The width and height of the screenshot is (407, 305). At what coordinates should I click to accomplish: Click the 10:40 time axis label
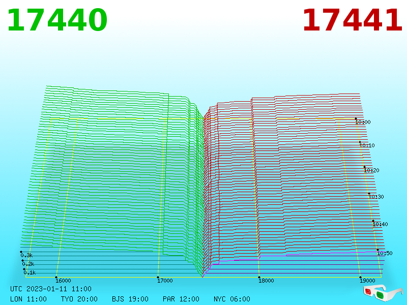380,224
